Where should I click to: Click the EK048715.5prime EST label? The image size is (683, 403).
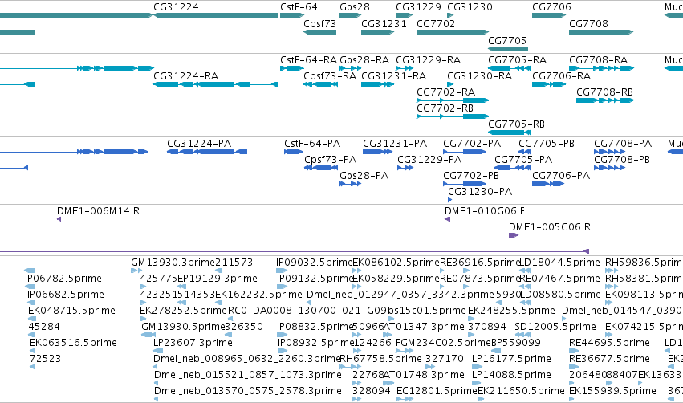coord(72,310)
